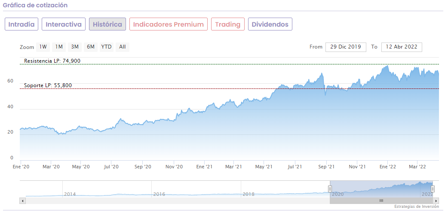
Task: Open the Estrategias de Inversión credit link
Action: pyautogui.click(x=416, y=207)
